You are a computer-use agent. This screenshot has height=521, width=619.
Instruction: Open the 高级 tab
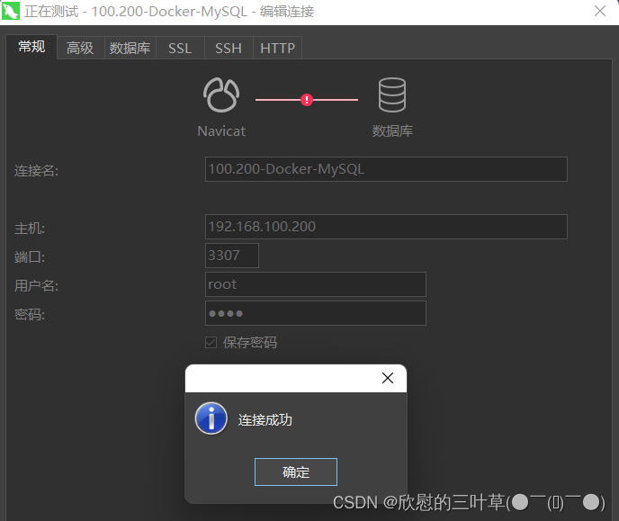[80, 49]
